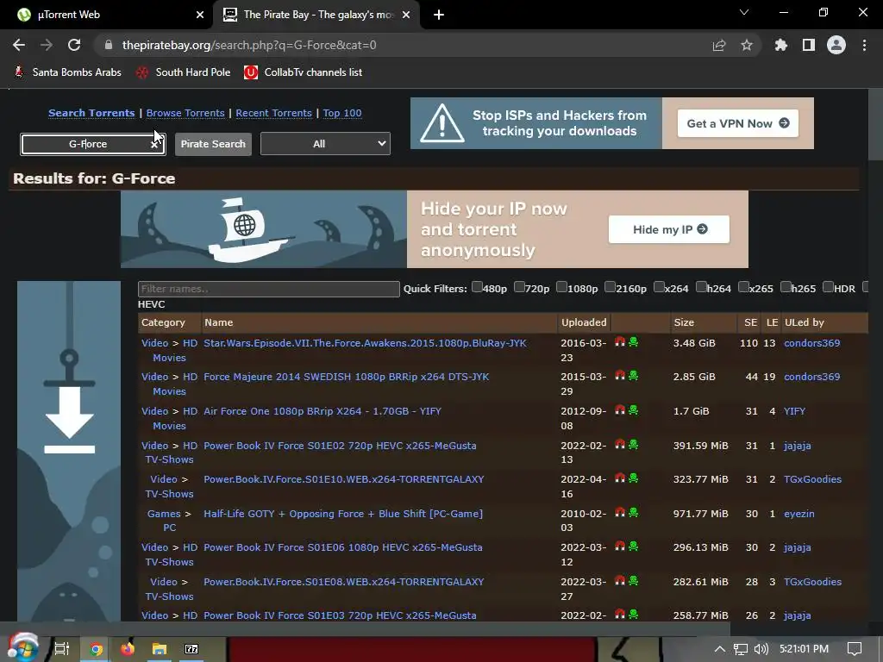The height and width of the screenshot is (662, 883).
Task: Launch Firefox from the taskbar
Action: point(128,649)
